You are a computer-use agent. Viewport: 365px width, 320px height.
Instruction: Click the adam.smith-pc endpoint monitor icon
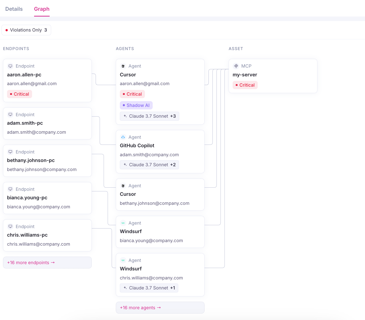coord(10,115)
